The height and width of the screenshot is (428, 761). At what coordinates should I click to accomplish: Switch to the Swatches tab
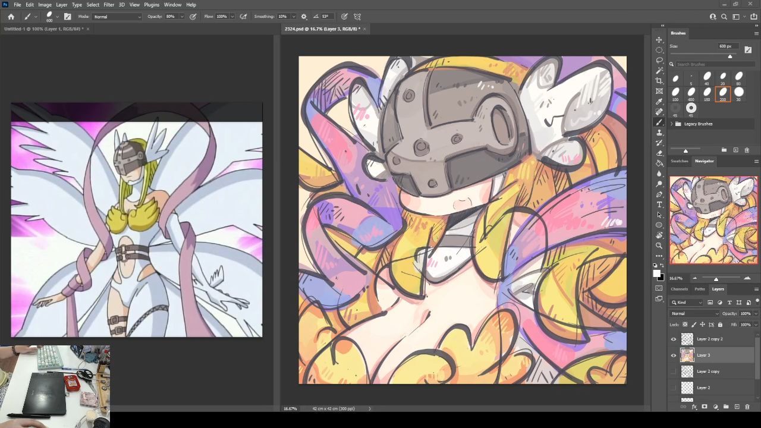[x=679, y=161]
